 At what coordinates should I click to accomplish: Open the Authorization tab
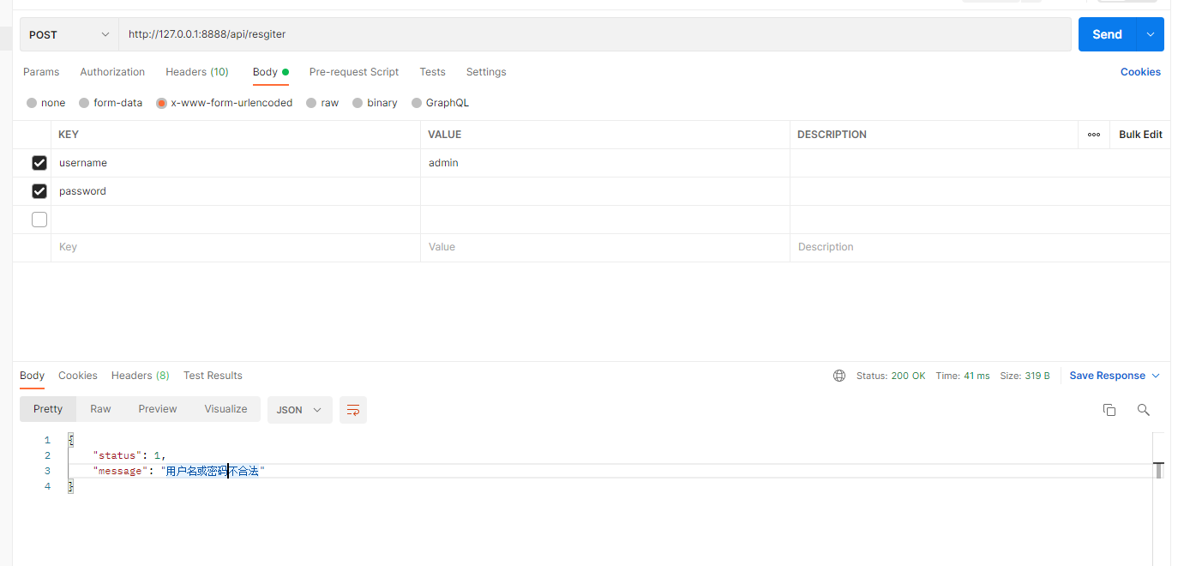click(112, 72)
